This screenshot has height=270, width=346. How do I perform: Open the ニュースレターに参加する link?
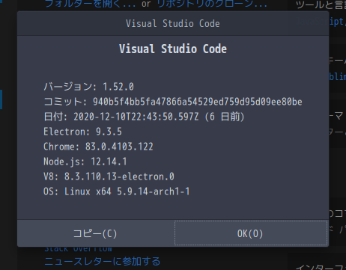pyautogui.click(x=103, y=261)
